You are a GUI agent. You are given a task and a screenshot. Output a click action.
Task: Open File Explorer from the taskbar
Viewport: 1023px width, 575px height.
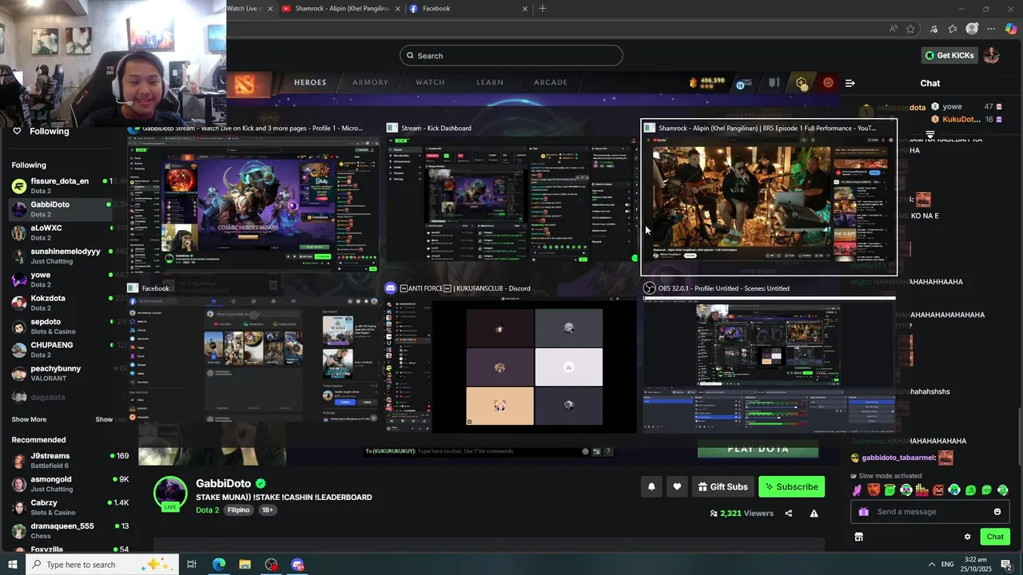pos(245,565)
